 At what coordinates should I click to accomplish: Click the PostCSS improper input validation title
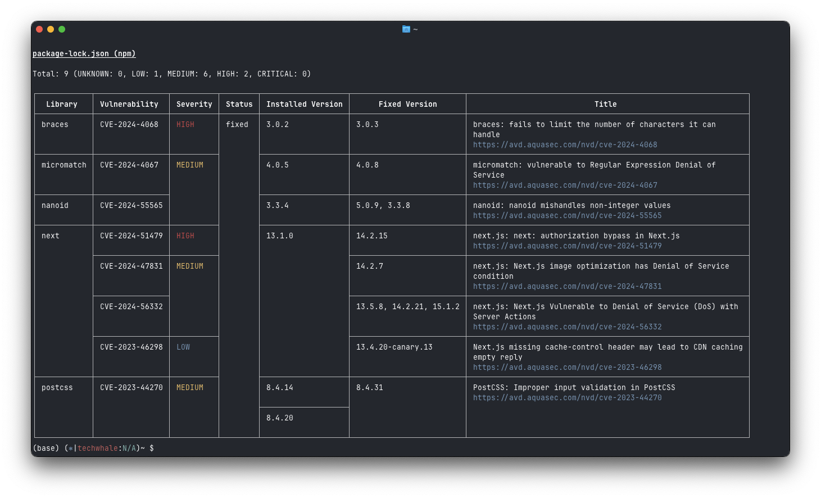574,388
